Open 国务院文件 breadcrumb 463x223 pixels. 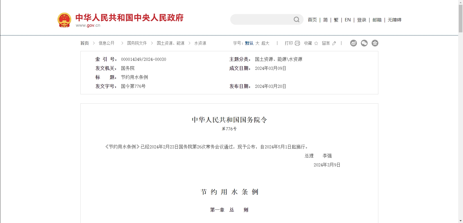click(x=137, y=43)
